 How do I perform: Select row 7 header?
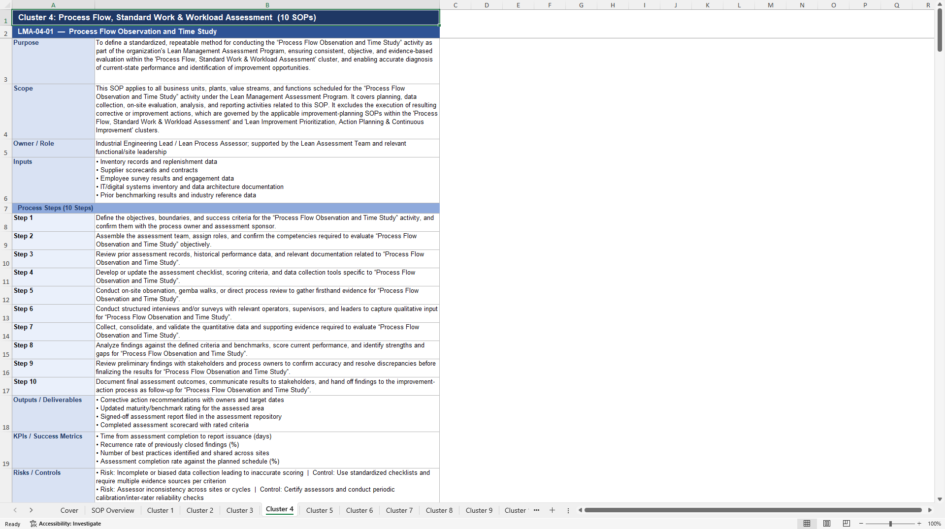6,208
